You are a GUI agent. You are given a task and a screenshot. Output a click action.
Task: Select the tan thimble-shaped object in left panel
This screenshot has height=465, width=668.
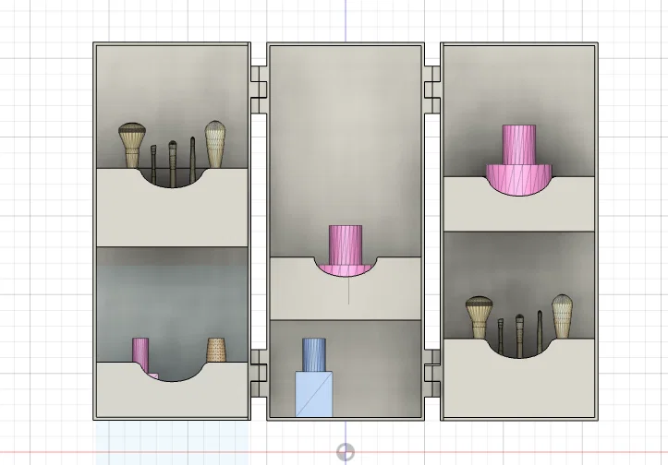coord(216,350)
